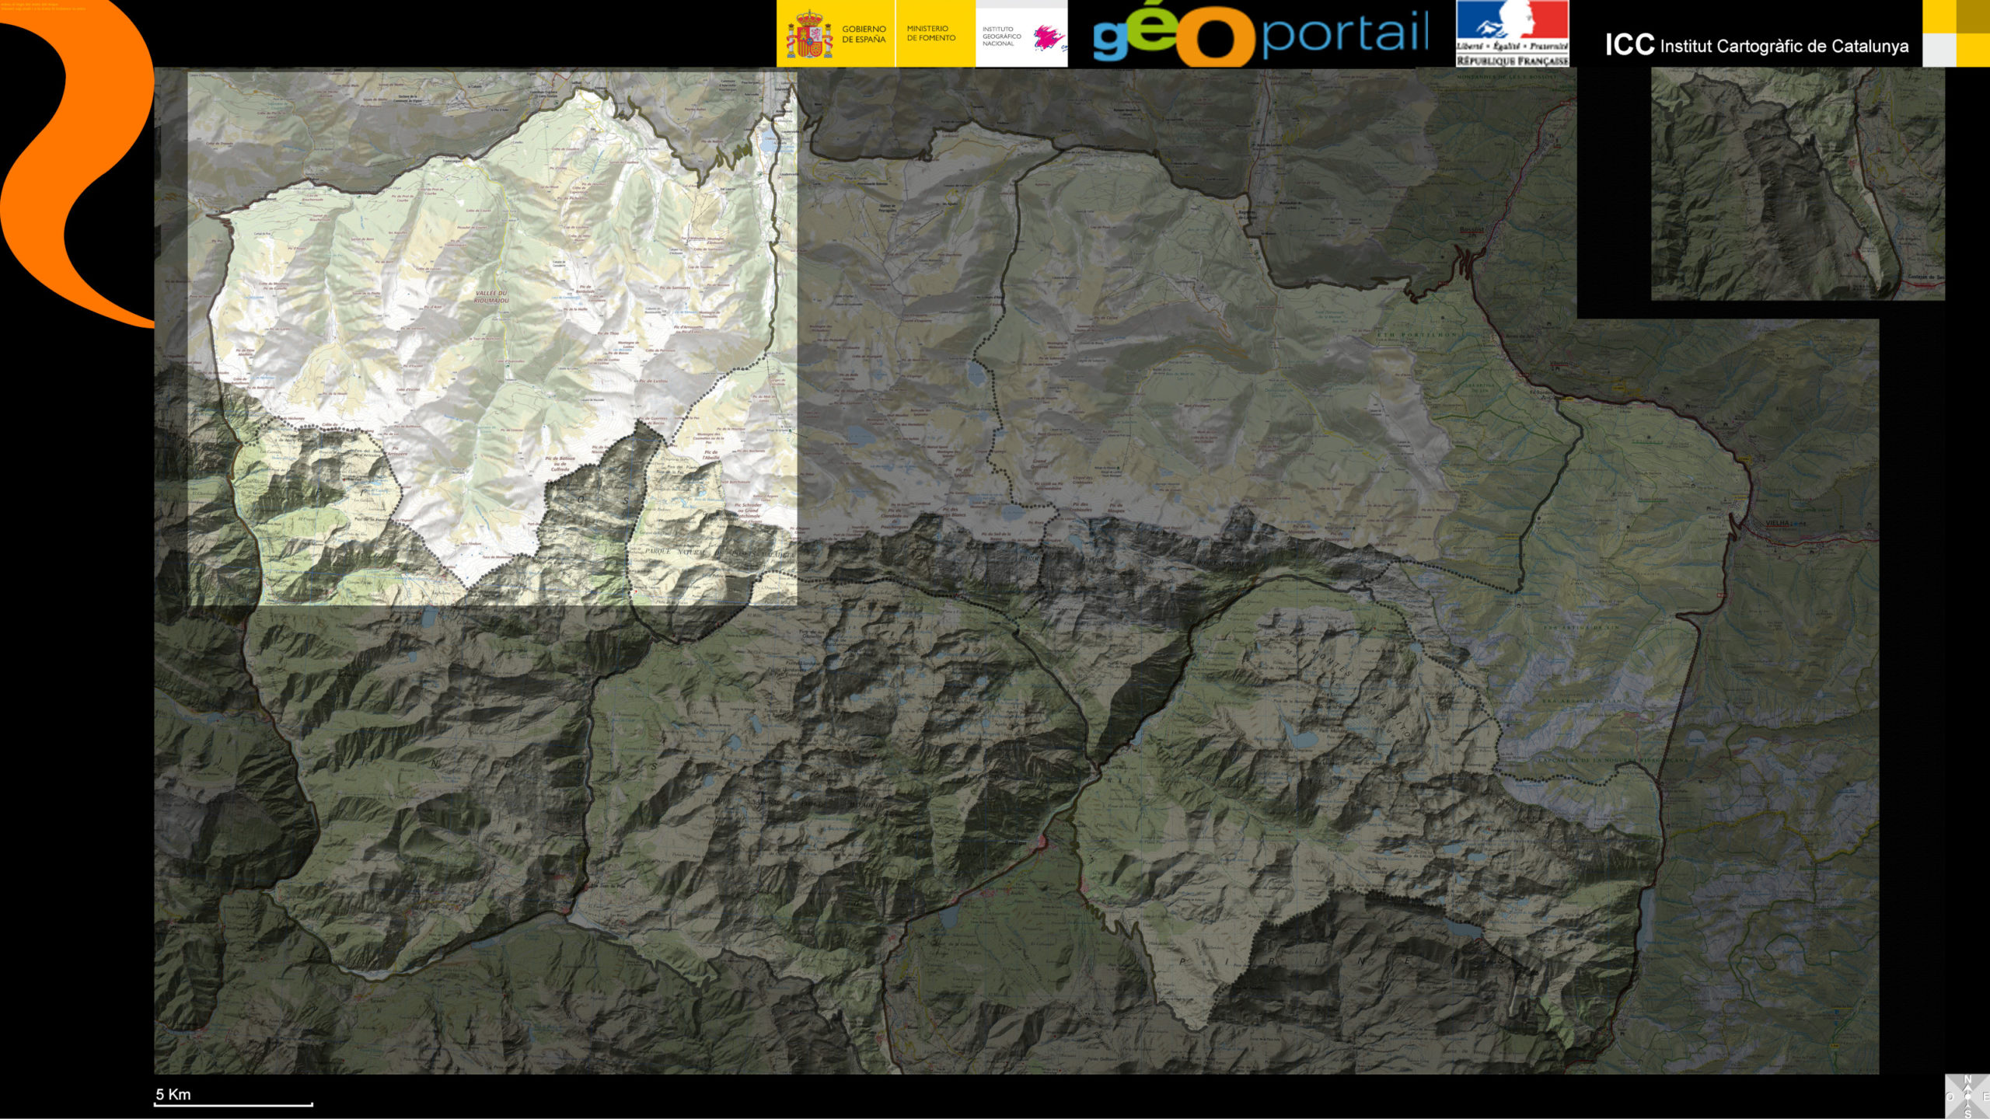Click the yellow and grey squares emblem

coord(1956,33)
